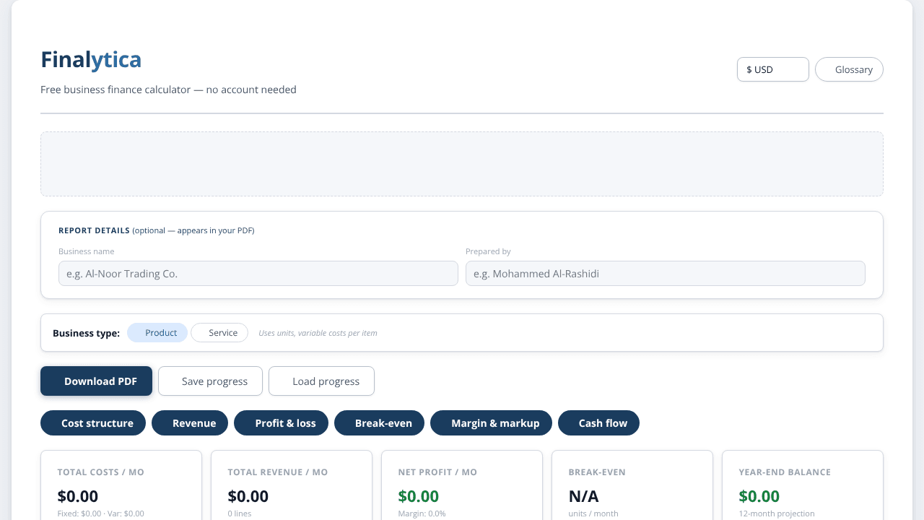This screenshot has height=520, width=924.
Task: Open the Profit & loss tab
Action: tap(281, 423)
